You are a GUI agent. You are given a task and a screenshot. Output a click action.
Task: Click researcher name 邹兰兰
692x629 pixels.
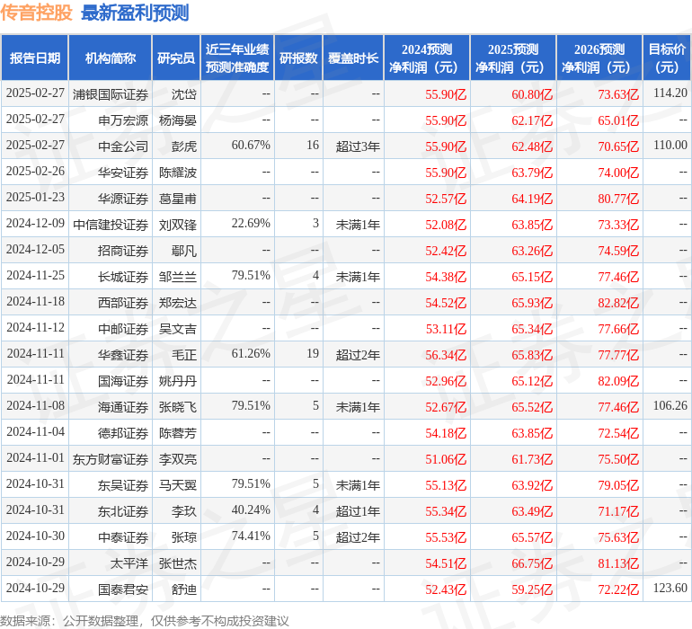(x=178, y=277)
